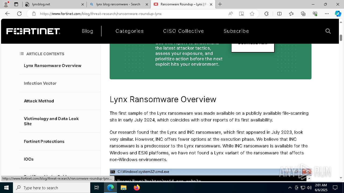Click the scrollbar down arrow
Viewport: 344px width, 193px height.
pyautogui.click(x=341, y=178)
